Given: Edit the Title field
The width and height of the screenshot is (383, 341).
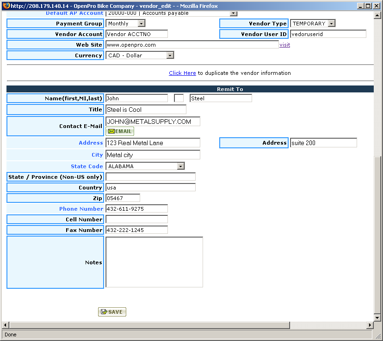Looking at the screenshot, I should point(146,110).
